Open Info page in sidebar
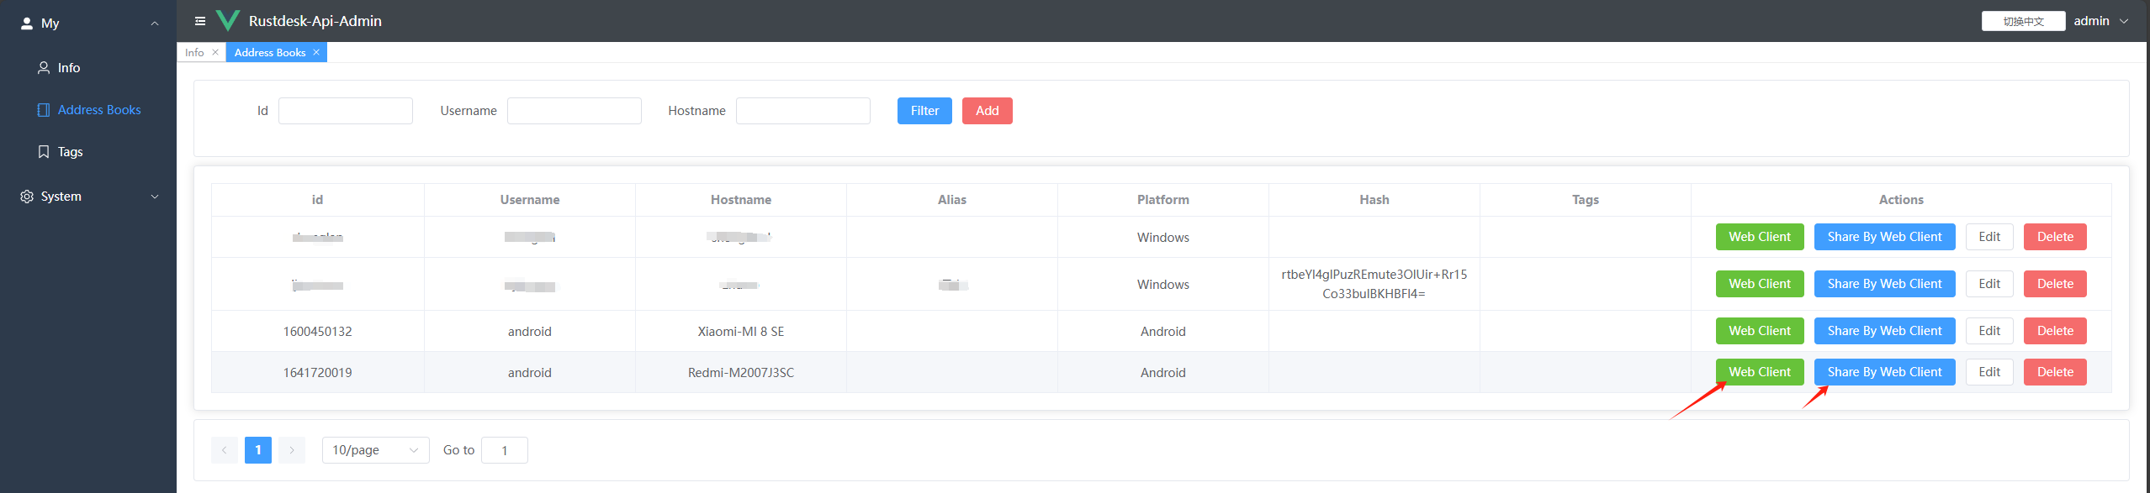The width and height of the screenshot is (2150, 493). (x=69, y=68)
